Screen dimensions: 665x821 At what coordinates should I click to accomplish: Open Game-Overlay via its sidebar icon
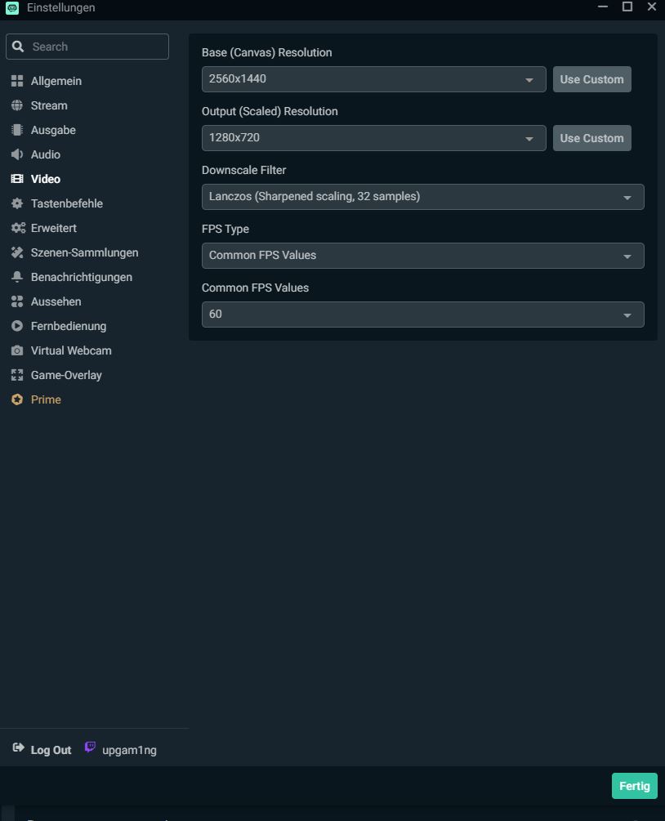tap(18, 375)
